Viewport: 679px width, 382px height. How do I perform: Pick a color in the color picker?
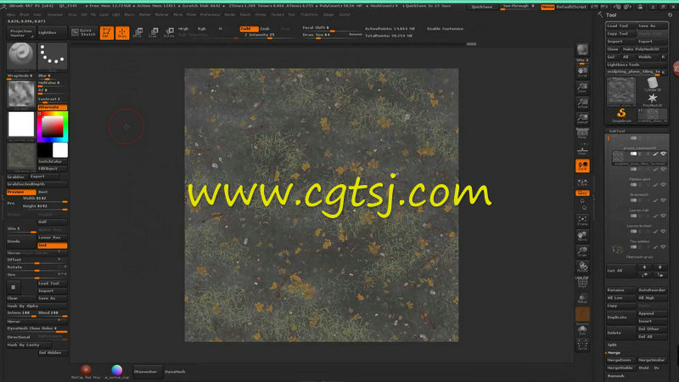click(x=53, y=126)
